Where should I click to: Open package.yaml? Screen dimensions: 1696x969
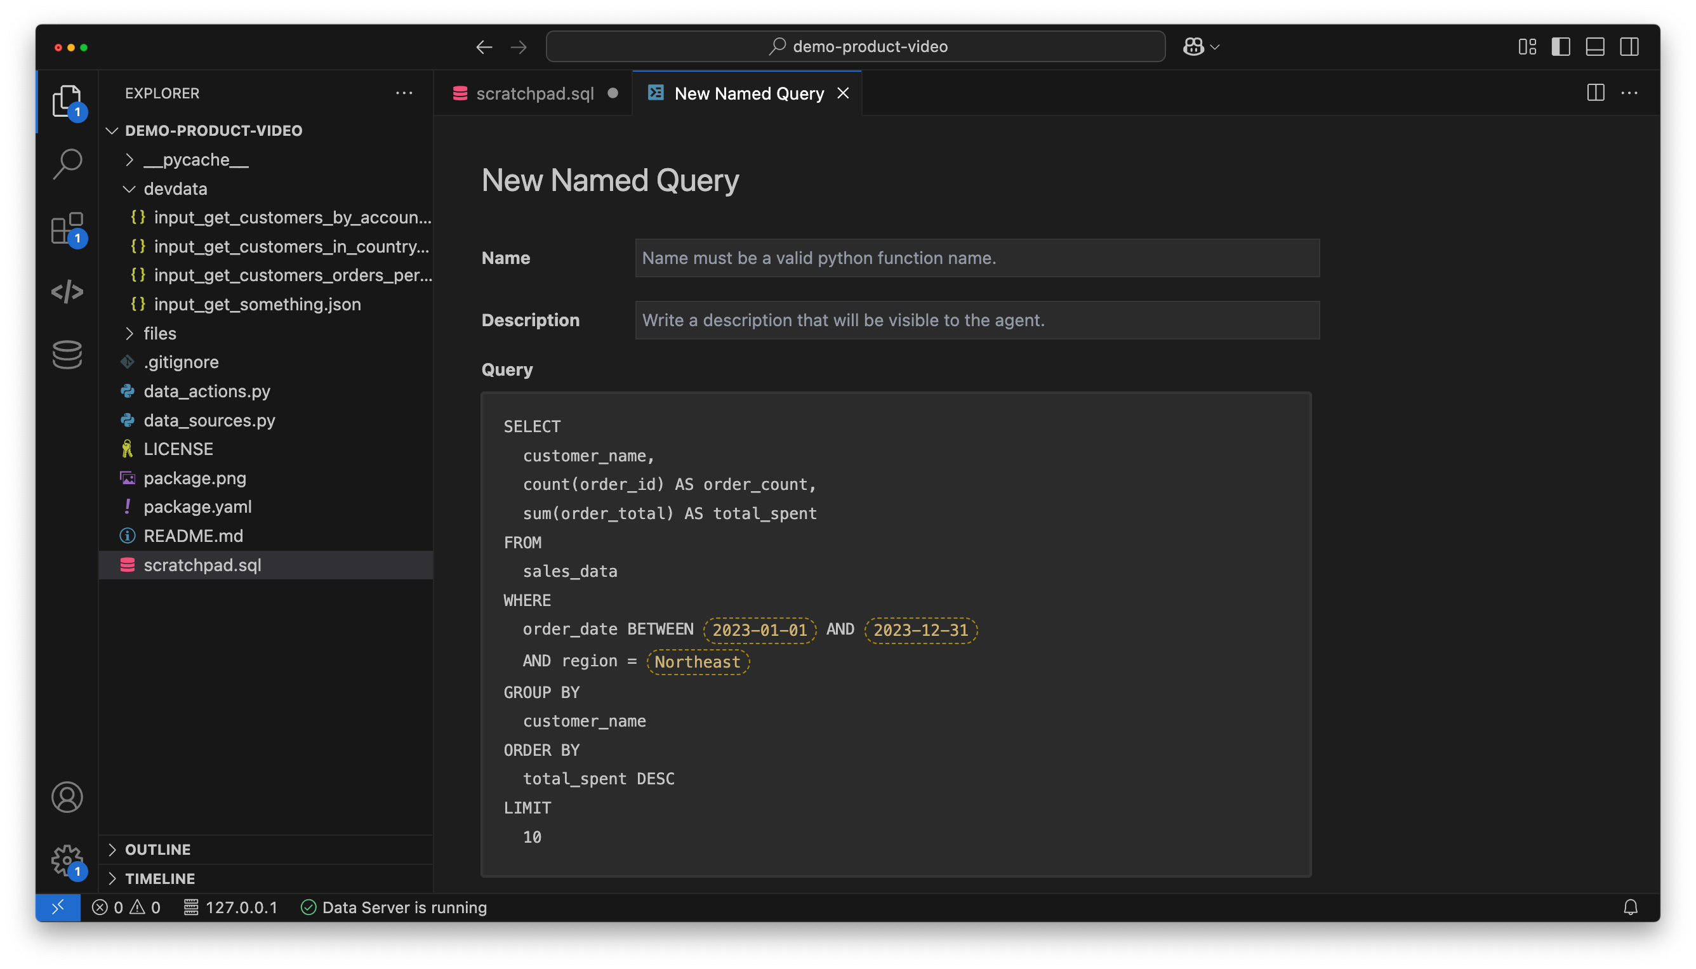(266, 506)
